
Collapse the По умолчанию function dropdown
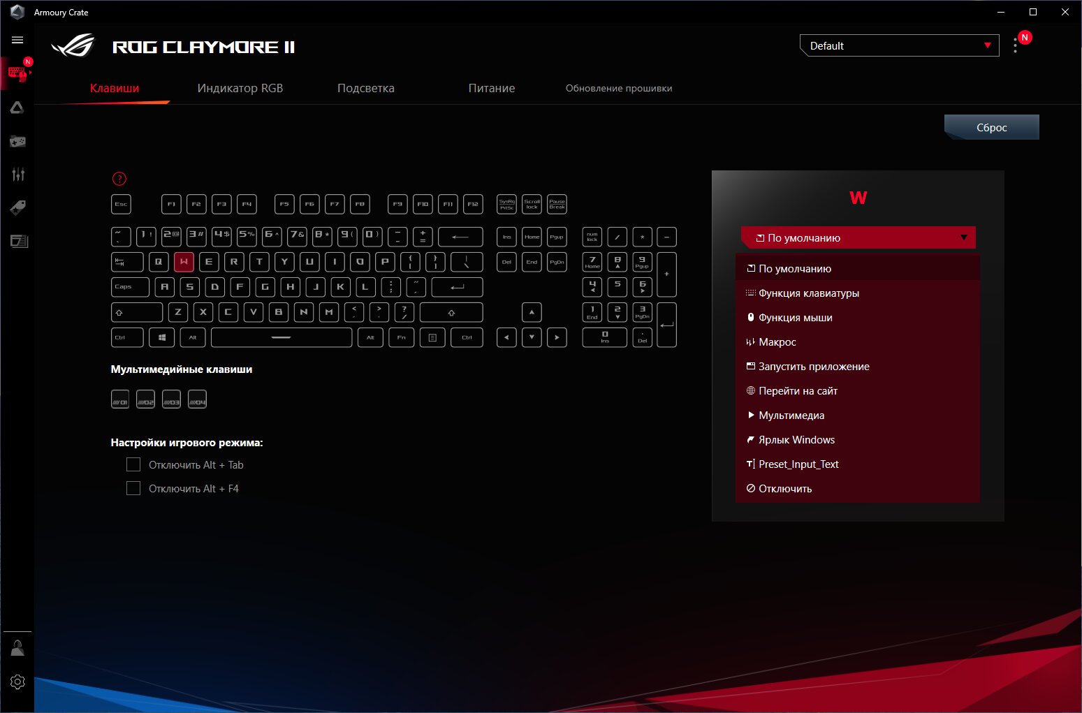click(858, 237)
